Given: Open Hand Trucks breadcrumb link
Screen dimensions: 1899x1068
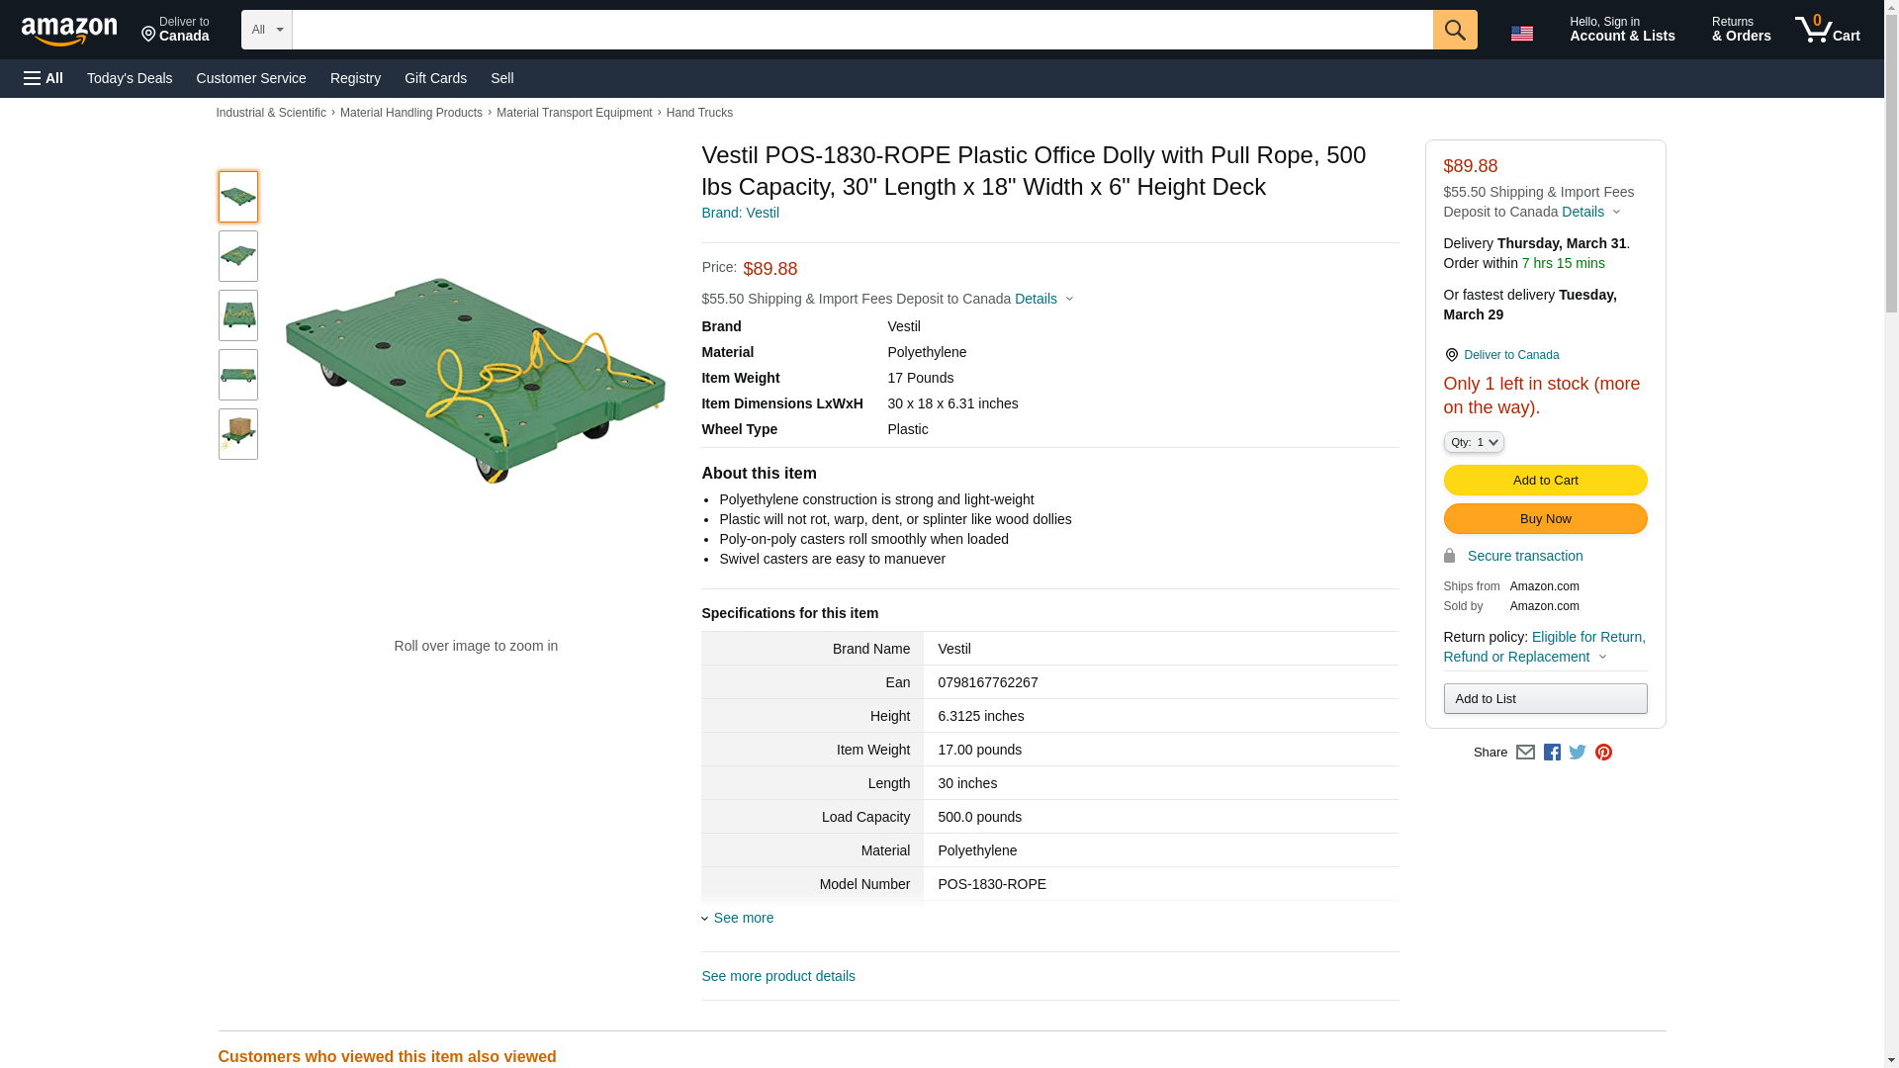Looking at the screenshot, I should (x=699, y=113).
